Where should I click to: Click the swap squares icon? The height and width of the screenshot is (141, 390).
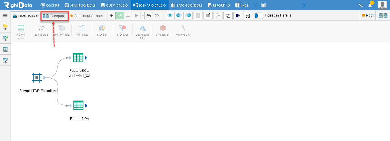(218, 16)
